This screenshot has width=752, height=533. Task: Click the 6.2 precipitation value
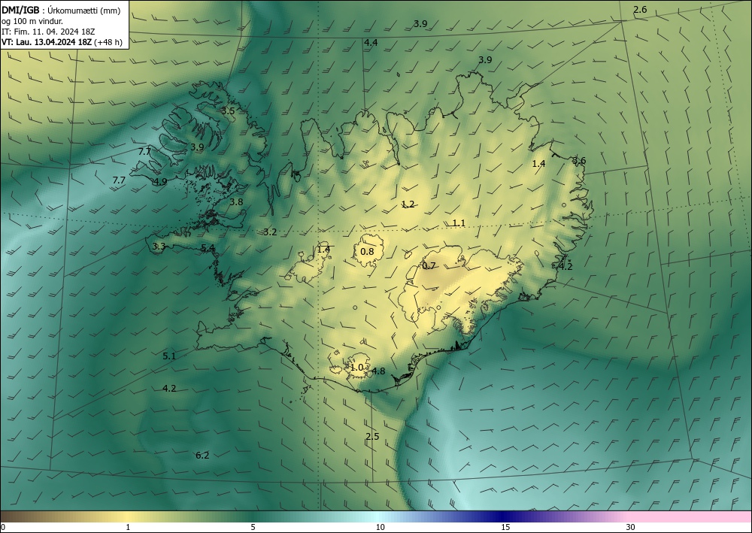202,456
